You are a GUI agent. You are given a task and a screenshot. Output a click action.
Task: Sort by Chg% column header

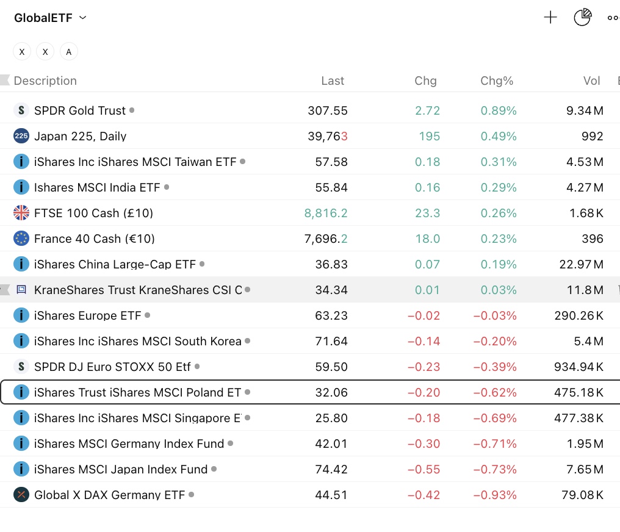click(497, 81)
